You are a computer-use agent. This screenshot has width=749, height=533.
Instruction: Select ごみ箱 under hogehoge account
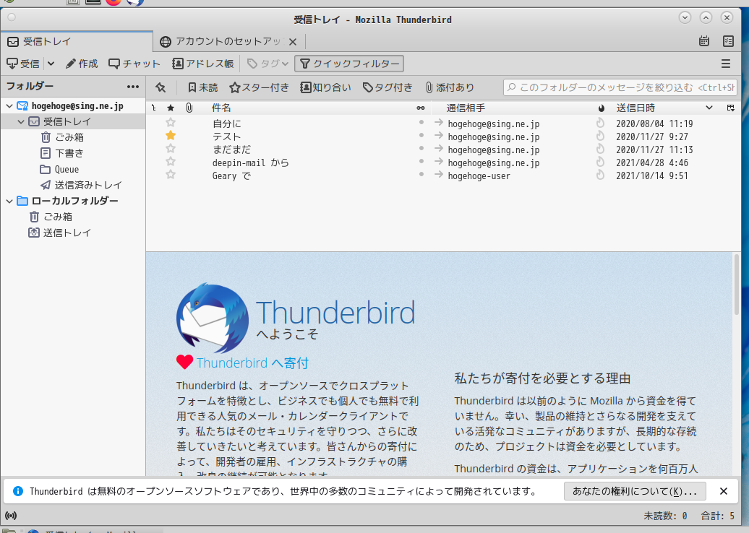63,137
